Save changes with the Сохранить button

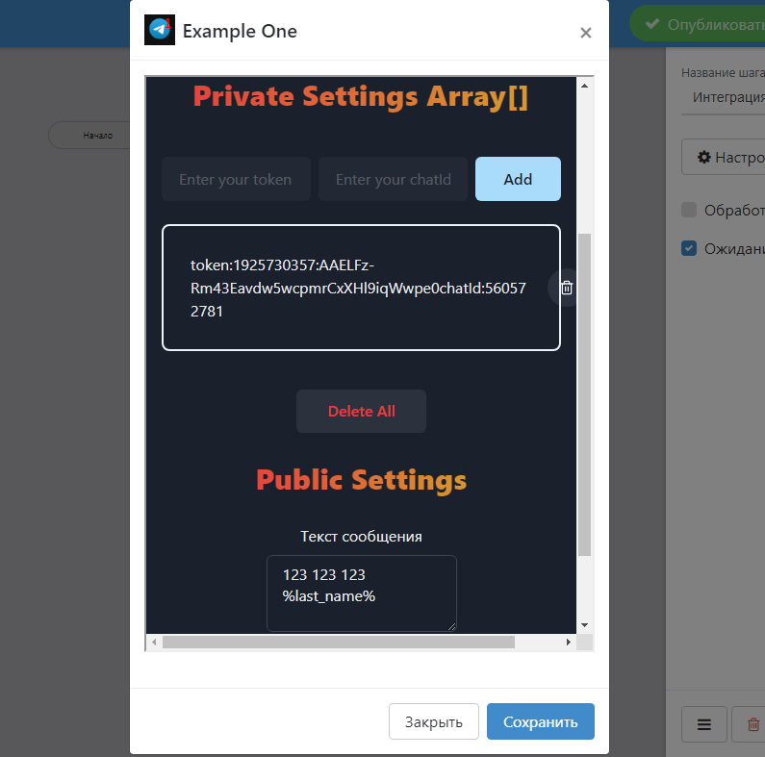tap(540, 721)
